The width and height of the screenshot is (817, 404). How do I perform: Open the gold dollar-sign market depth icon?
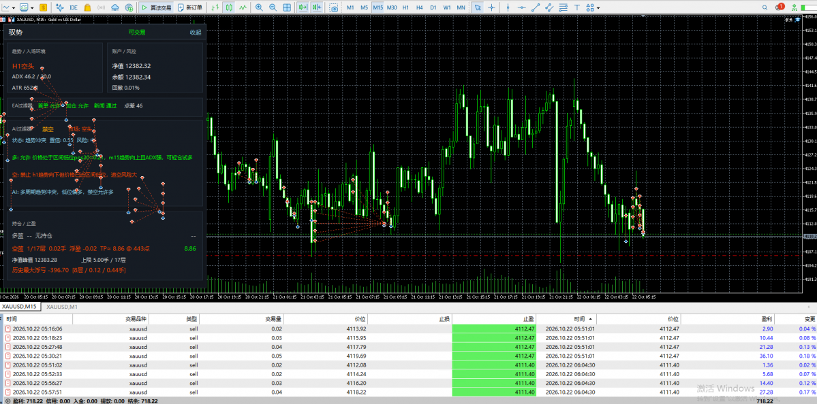43,7
